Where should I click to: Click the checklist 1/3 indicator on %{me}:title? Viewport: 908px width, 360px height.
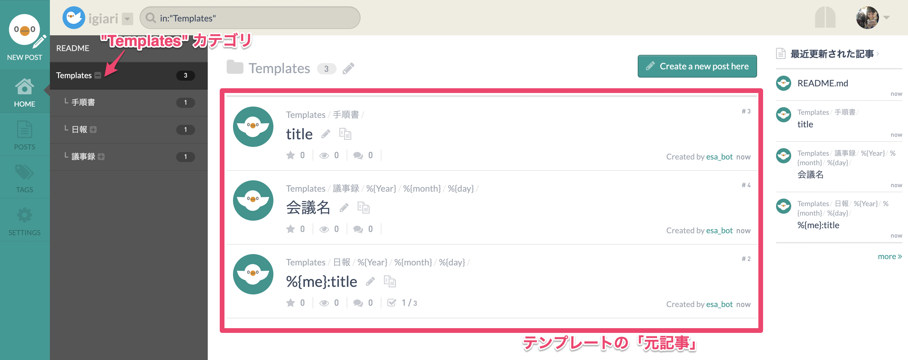402,303
